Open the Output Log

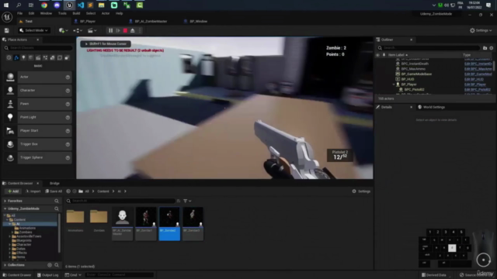click(48, 275)
